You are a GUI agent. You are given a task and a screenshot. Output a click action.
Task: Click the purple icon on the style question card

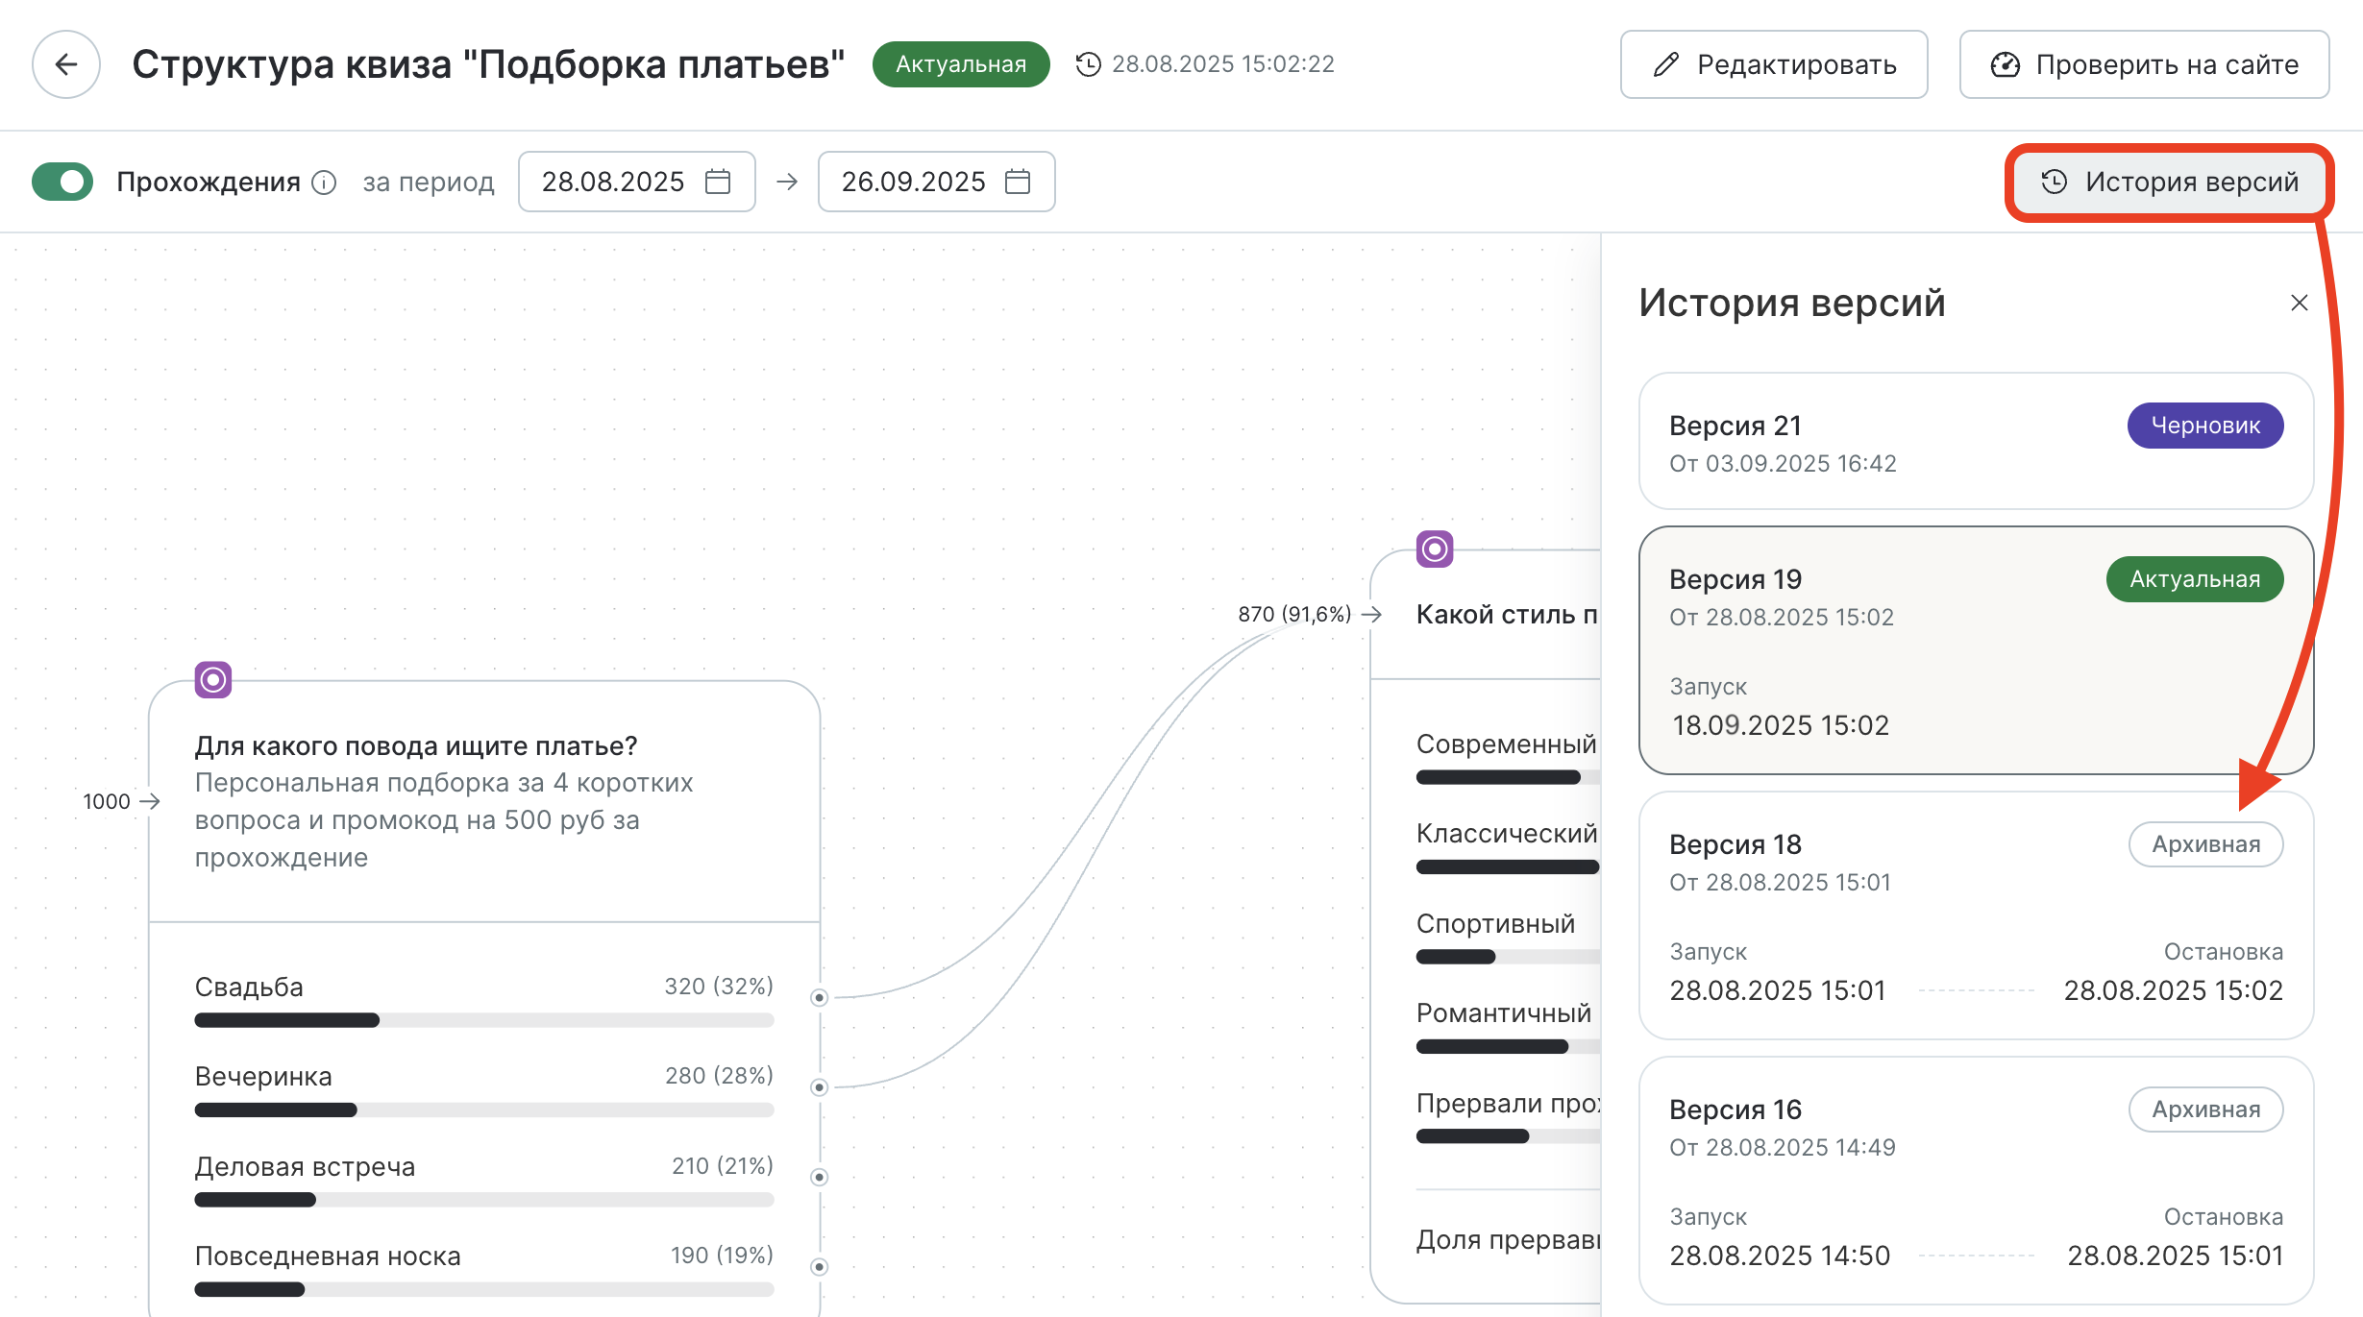click(1435, 549)
